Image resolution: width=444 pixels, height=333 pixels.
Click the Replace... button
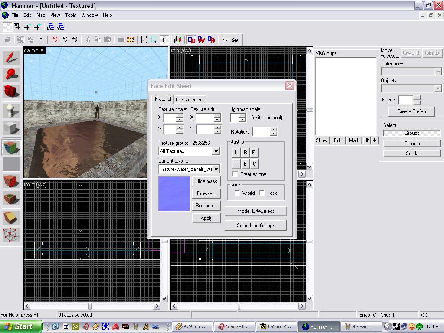206,206
